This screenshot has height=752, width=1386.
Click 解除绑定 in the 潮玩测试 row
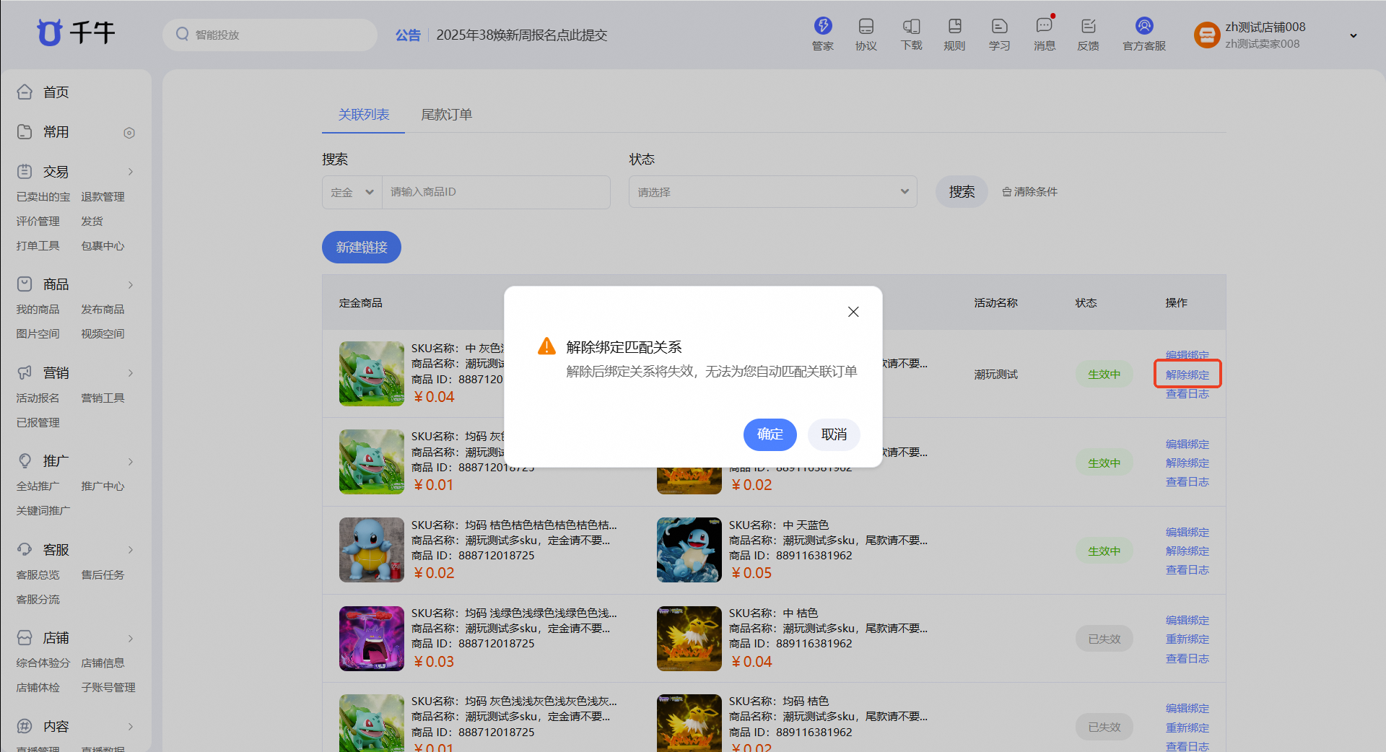1187,375
